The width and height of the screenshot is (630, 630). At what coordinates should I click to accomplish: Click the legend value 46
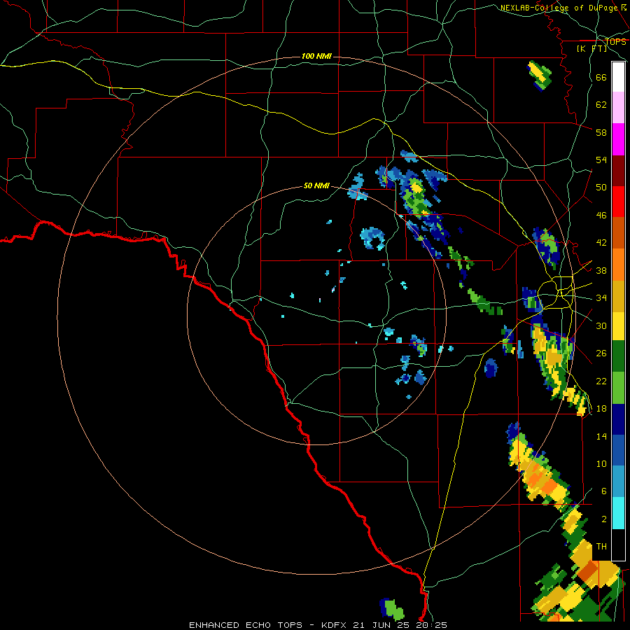click(x=601, y=216)
